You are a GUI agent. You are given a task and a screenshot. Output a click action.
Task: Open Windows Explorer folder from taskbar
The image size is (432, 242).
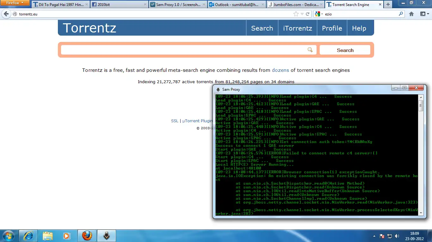pos(47,236)
